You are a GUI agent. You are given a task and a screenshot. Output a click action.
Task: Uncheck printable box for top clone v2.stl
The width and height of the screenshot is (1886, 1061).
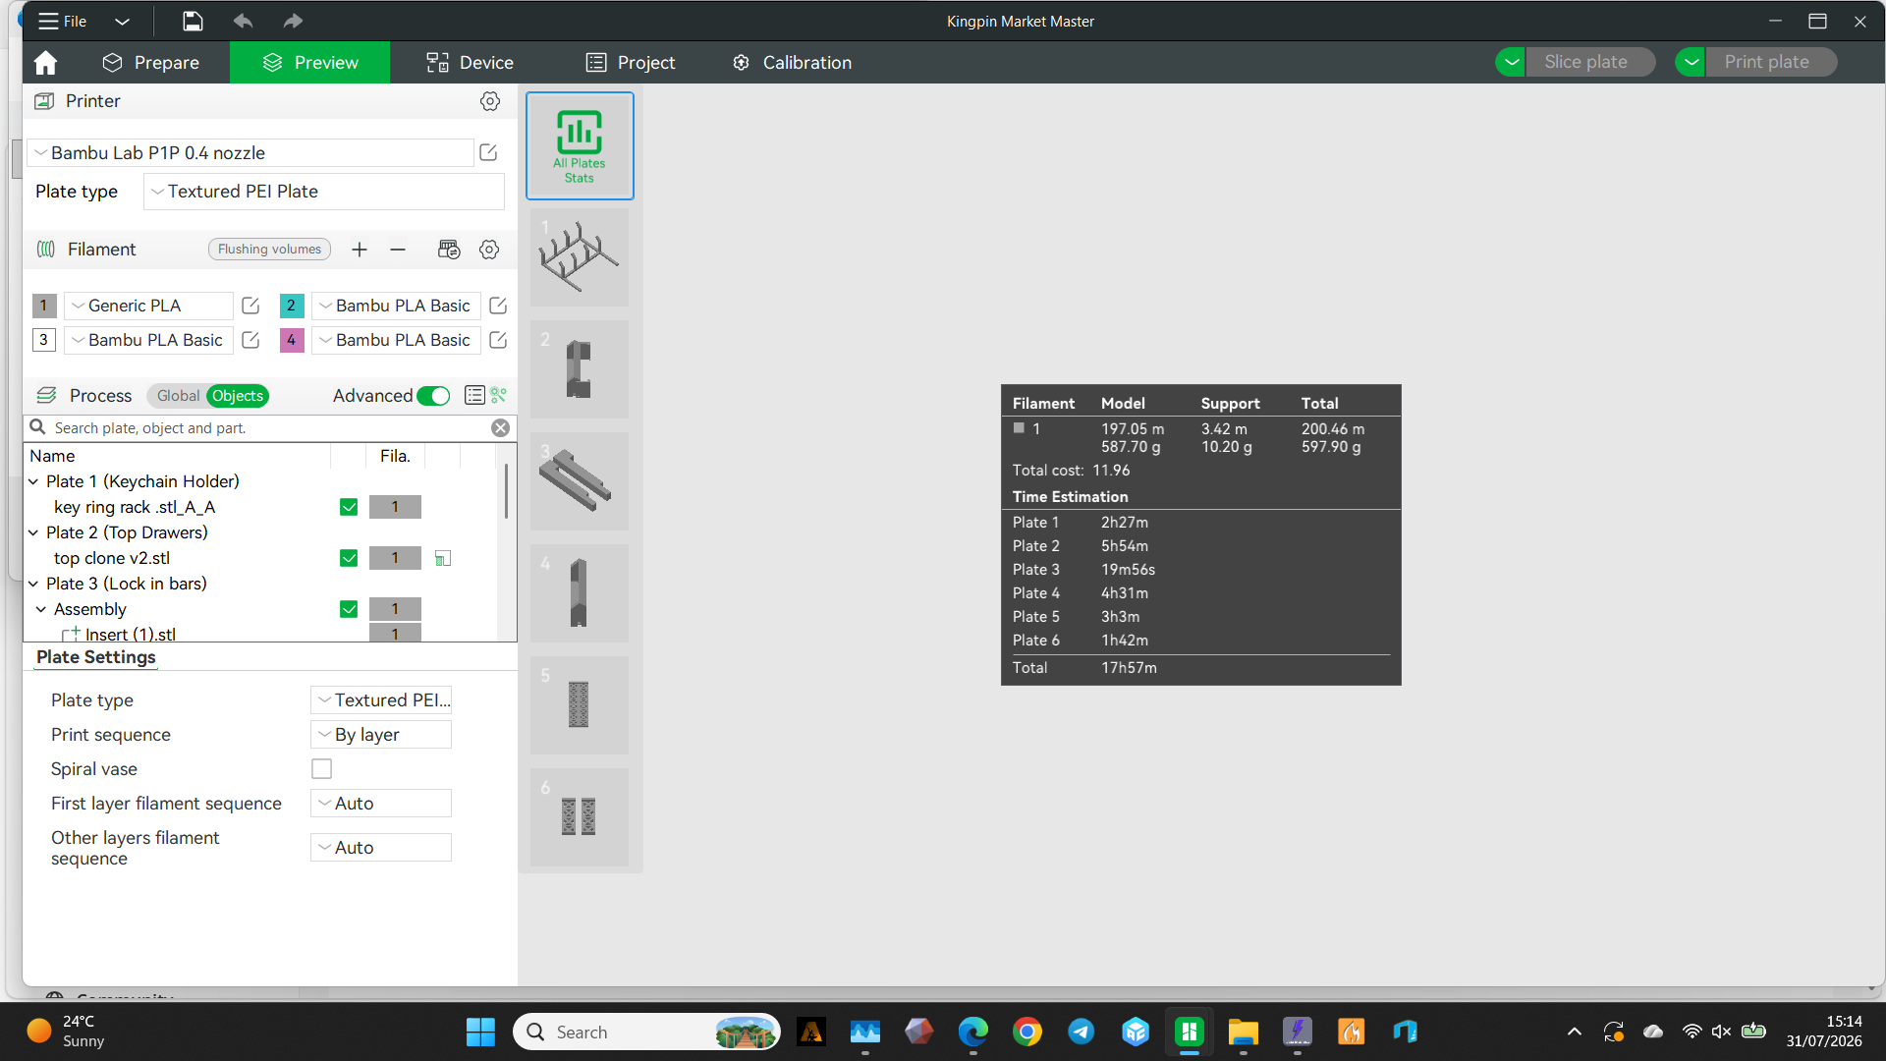[349, 558]
